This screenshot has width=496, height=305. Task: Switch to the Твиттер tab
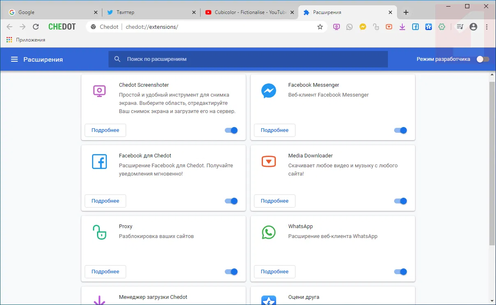pyautogui.click(x=151, y=12)
